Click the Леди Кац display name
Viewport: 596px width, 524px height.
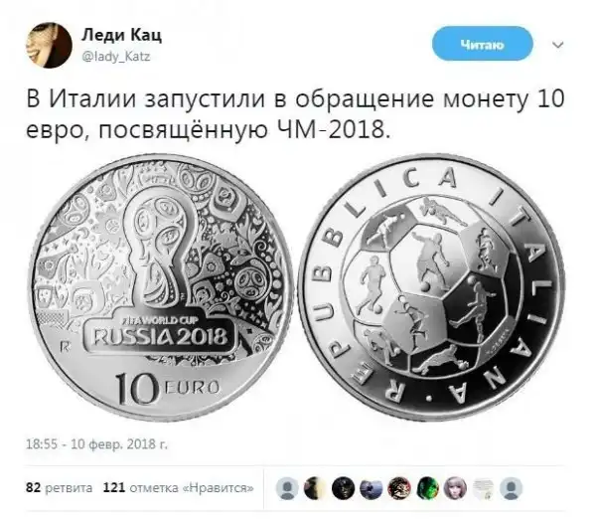(121, 35)
